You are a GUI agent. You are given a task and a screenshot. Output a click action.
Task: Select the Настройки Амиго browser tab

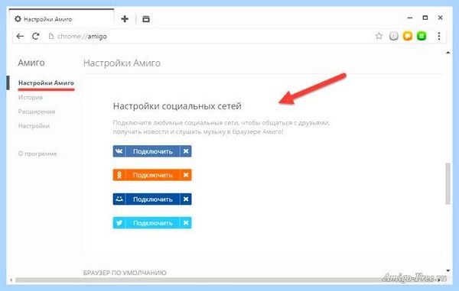61,19
